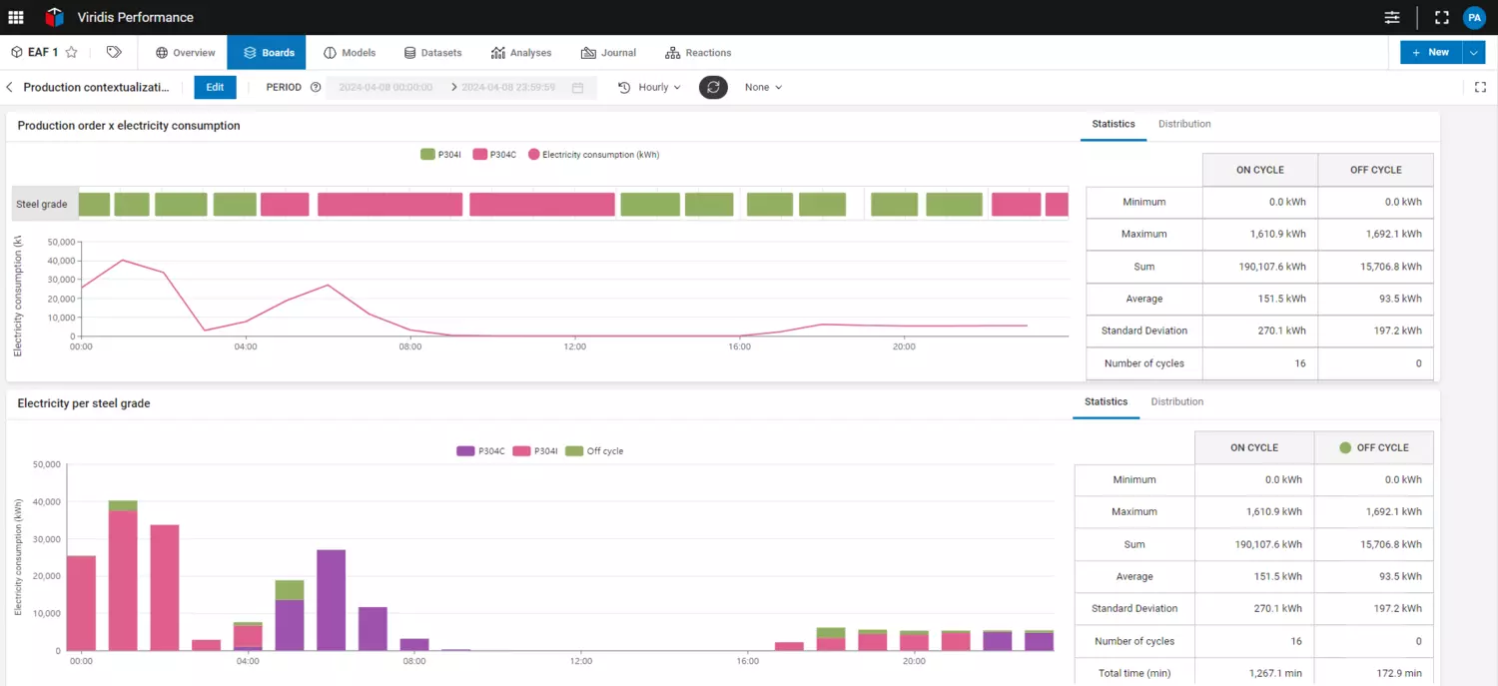
Task: Expand the arrow next to New button
Action: point(1475,53)
